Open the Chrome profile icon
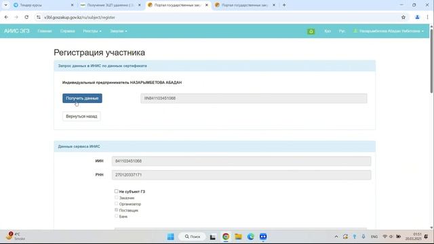Image resolution: width=434 pixels, height=244 pixels. 417,17
